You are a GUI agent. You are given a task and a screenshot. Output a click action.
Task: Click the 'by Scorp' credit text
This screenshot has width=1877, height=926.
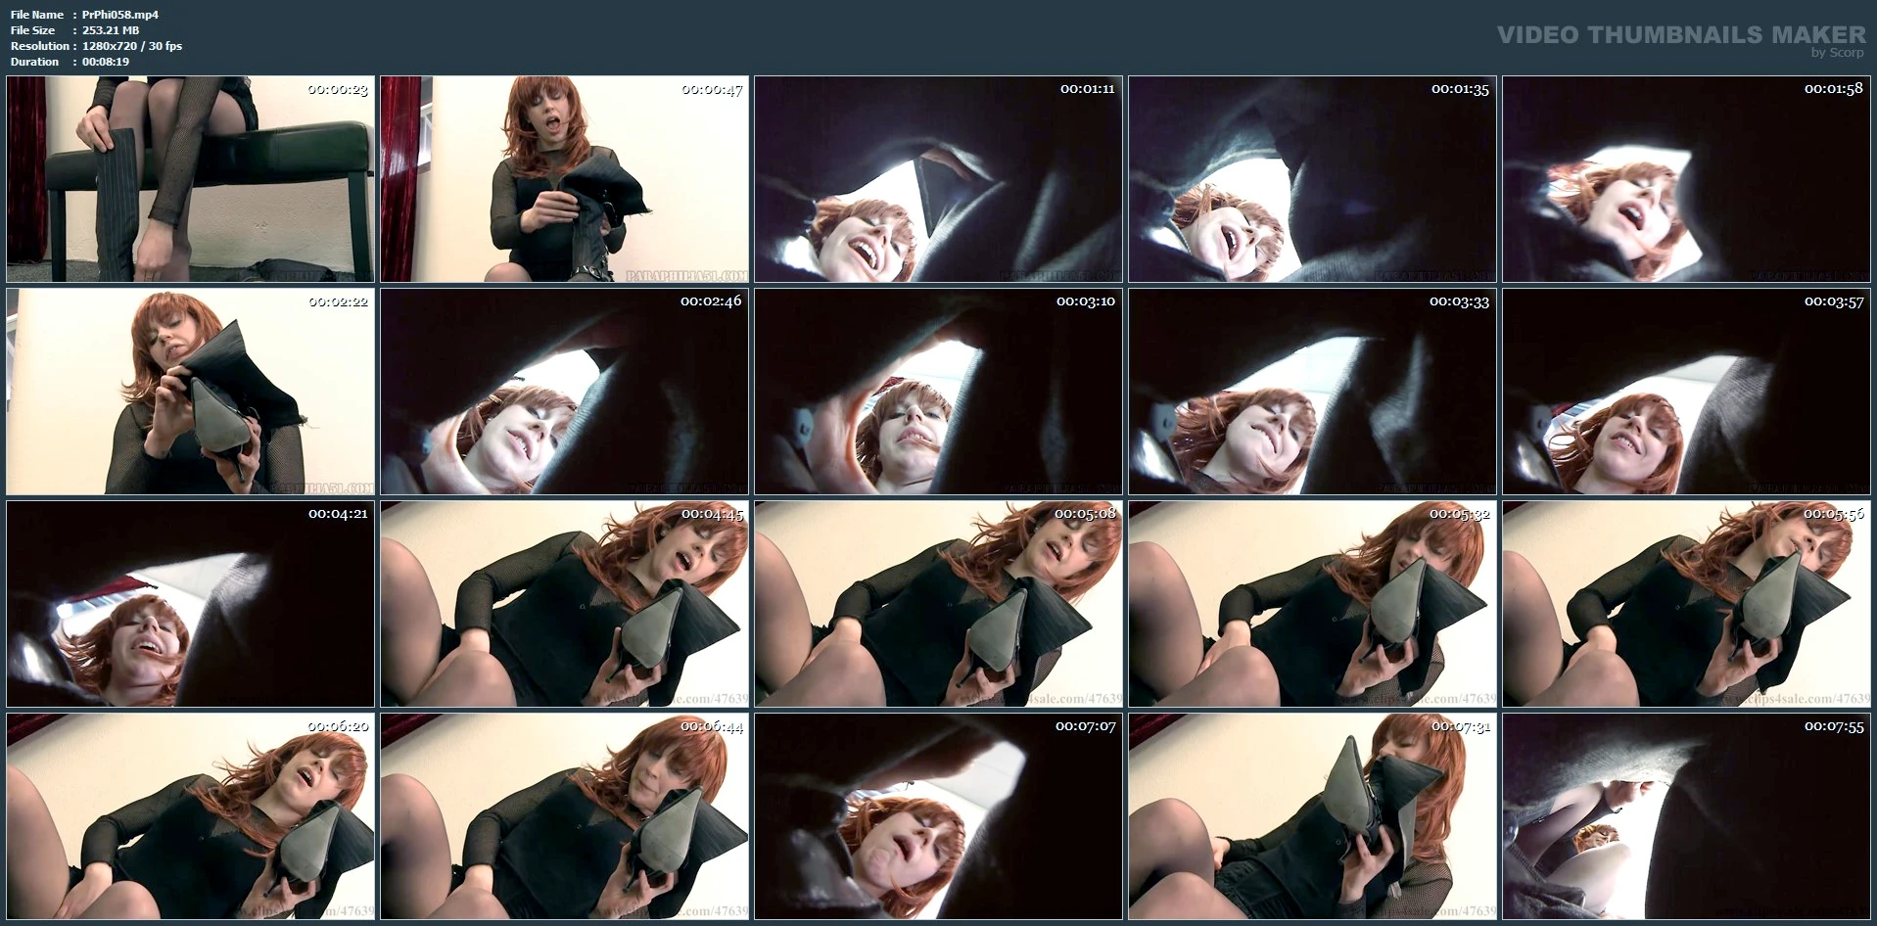coord(1838,53)
